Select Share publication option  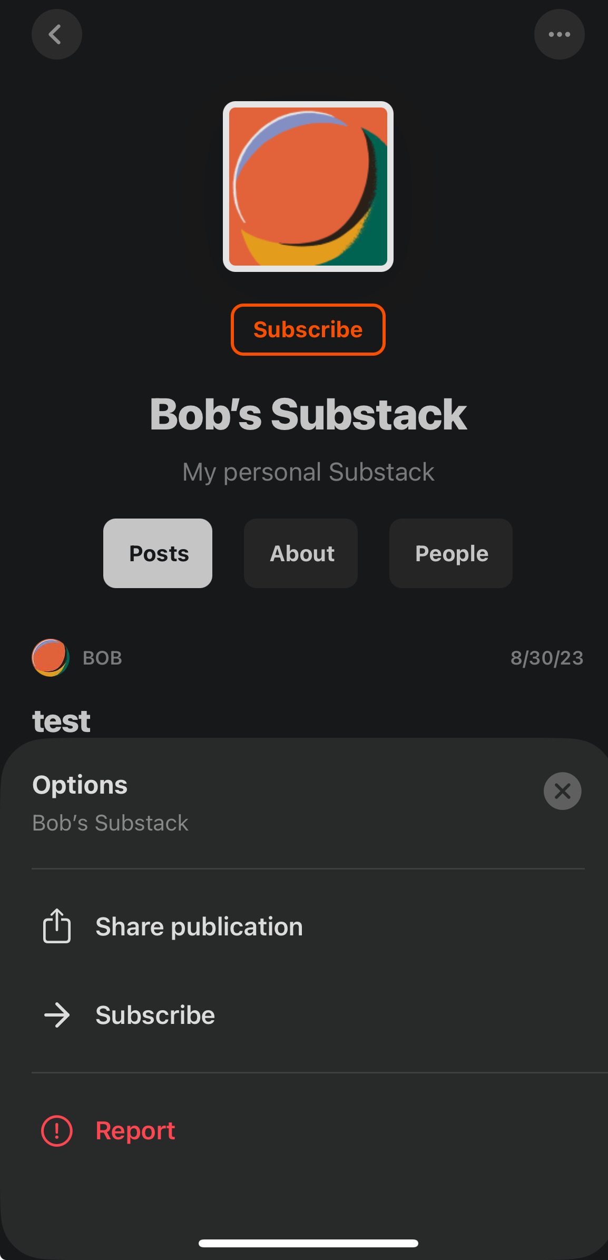click(x=308, y=926)
